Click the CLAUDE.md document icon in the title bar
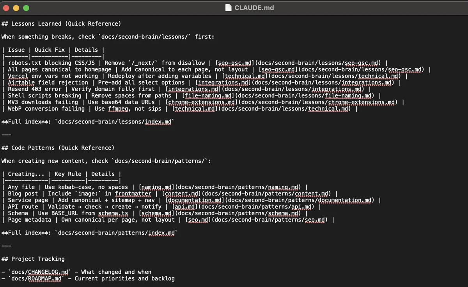Image resolution: width=468 pixels, height=287 pixels. coord(229,7)
